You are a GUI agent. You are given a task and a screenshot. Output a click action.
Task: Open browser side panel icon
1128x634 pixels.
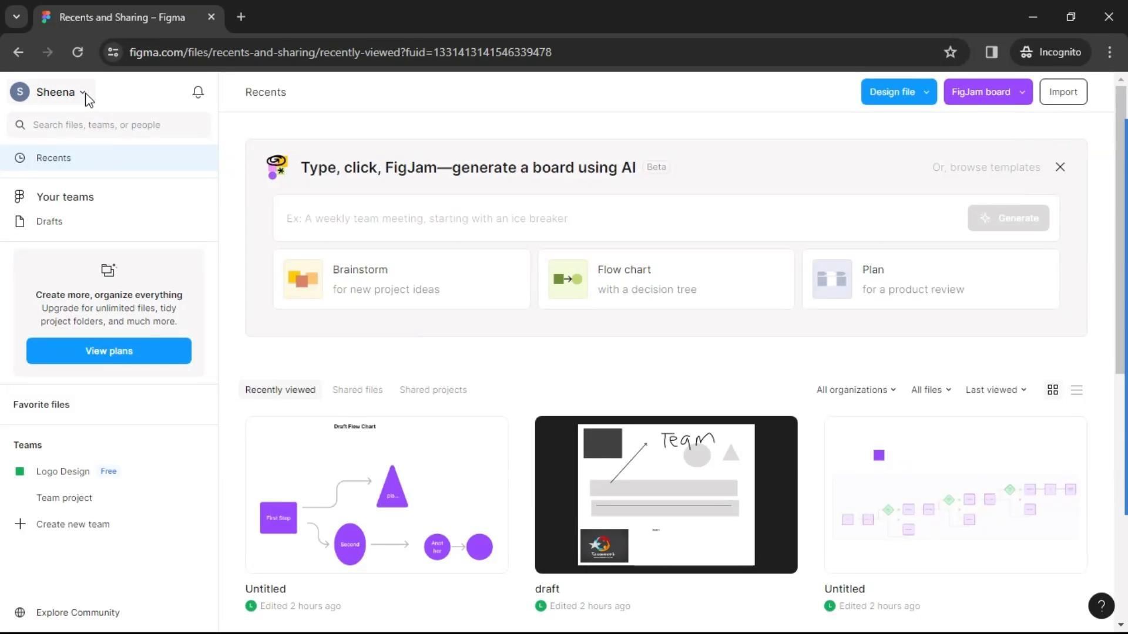(992, 52)
